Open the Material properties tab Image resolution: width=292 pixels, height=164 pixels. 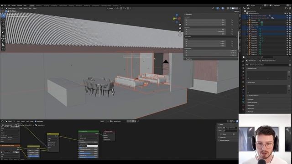243,105
